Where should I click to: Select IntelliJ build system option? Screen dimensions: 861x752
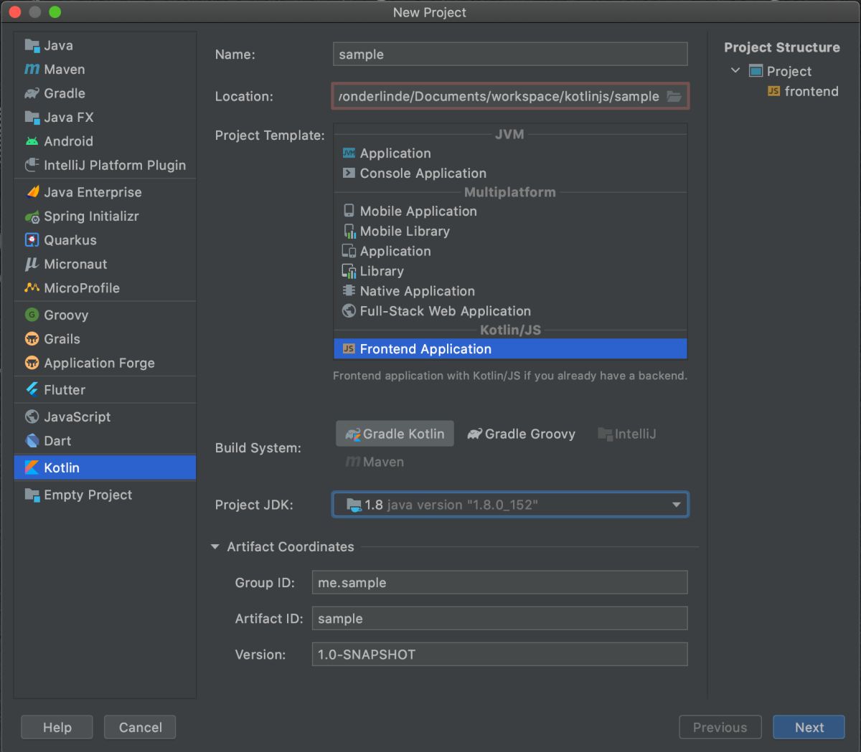(627, 434)
